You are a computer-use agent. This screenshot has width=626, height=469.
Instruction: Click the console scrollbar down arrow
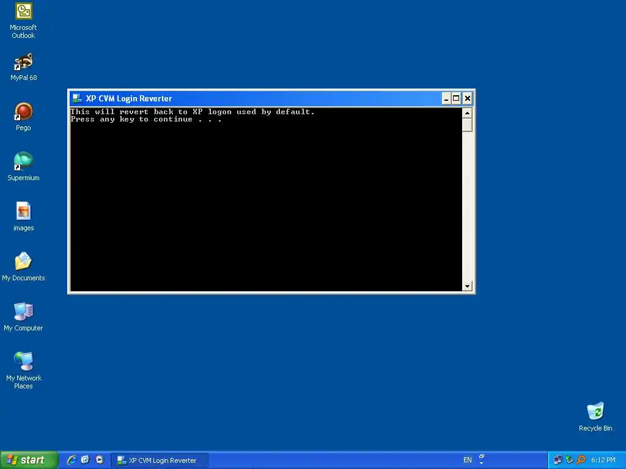pos(467,286)
